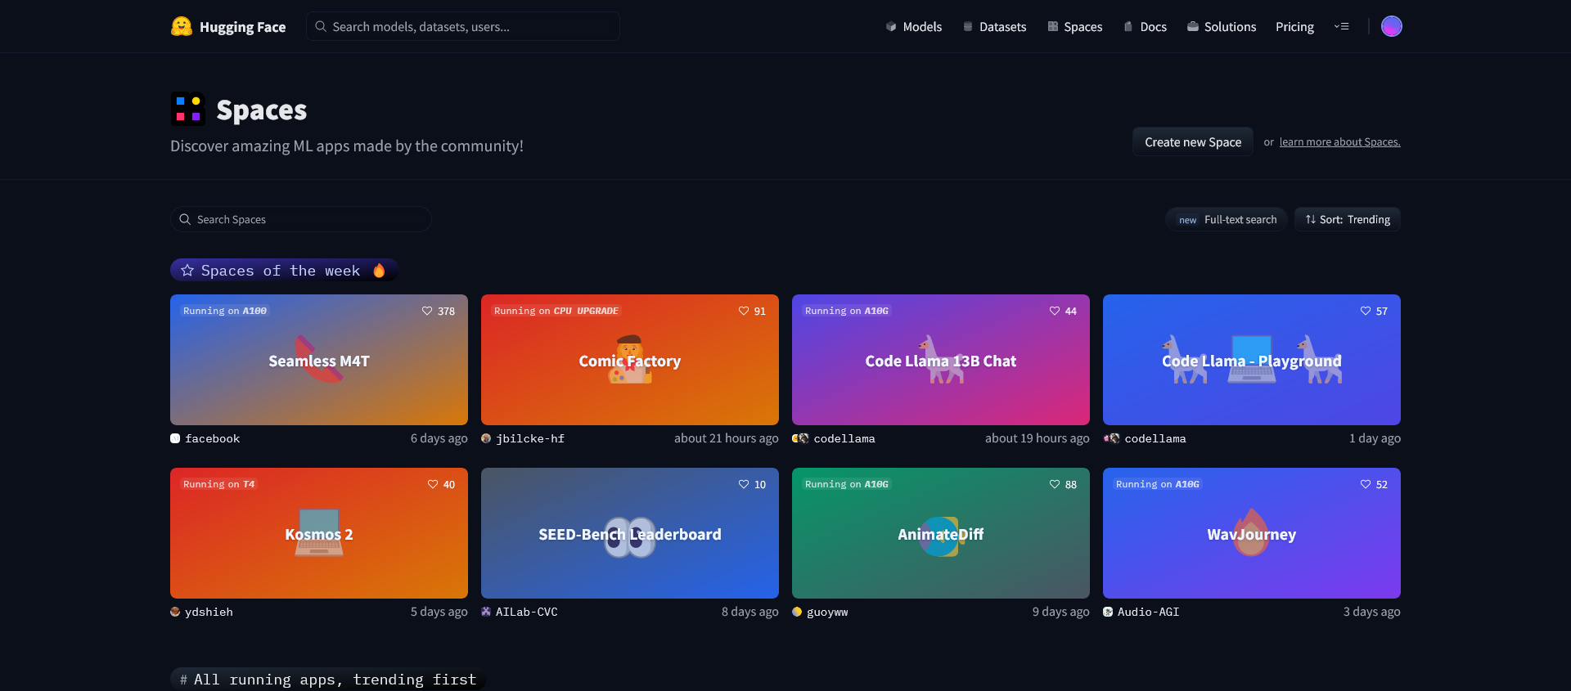The image size is (1571, 691).
Task: Open the Sort: Trending dropdown
Action: 1348,219
